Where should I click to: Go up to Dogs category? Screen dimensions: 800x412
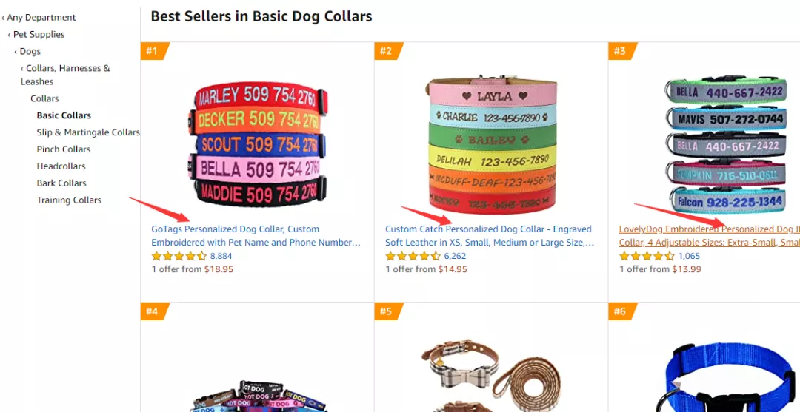pyautogui.click(x=30, y=51)
